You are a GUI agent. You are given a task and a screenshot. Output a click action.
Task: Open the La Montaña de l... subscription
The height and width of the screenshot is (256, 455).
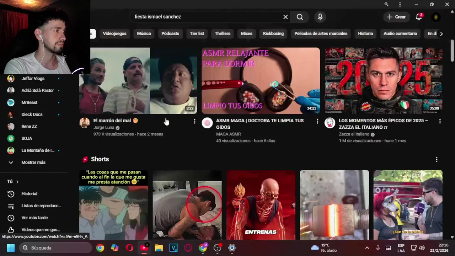point(34,150)
